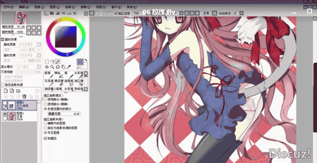Open the 选择 menu
317x163 pixels.
pyautogui.click(x=70, y=7)
